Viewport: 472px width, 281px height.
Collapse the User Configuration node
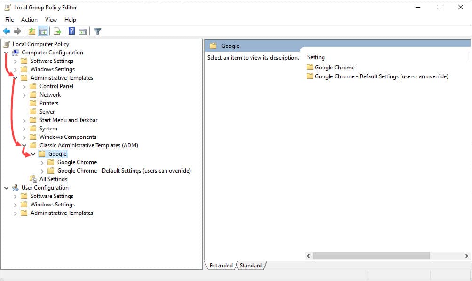click(6, 188)
